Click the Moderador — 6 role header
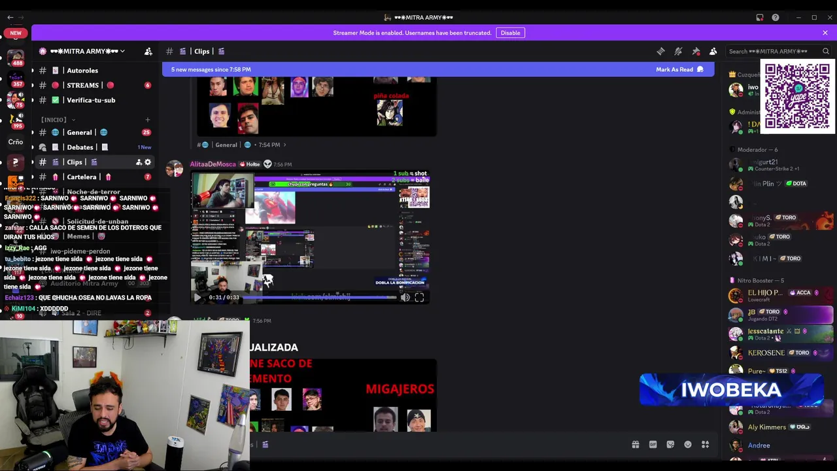The width and height of the screenshot is (837, 471). (757, 150)
